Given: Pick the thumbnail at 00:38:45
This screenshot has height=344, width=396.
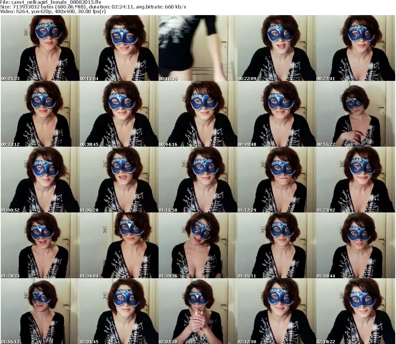Looking at the screenshot, I should point(119,114).
